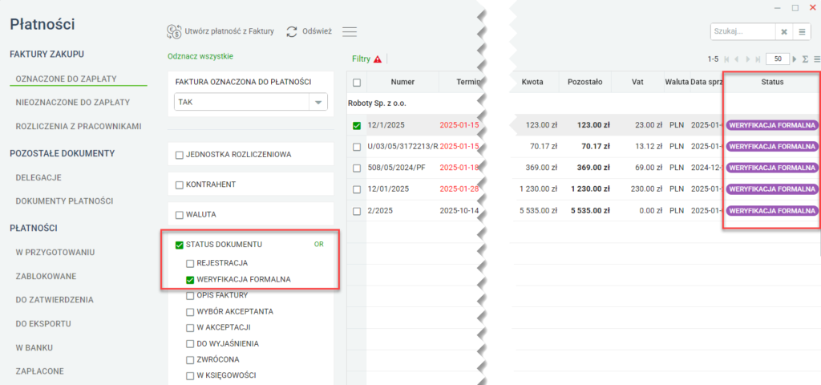The height and width of the screenshot is (385, 821).
Task: Toggle OR operator for STATUS DOKUMENTU
Action: [319, 244]
